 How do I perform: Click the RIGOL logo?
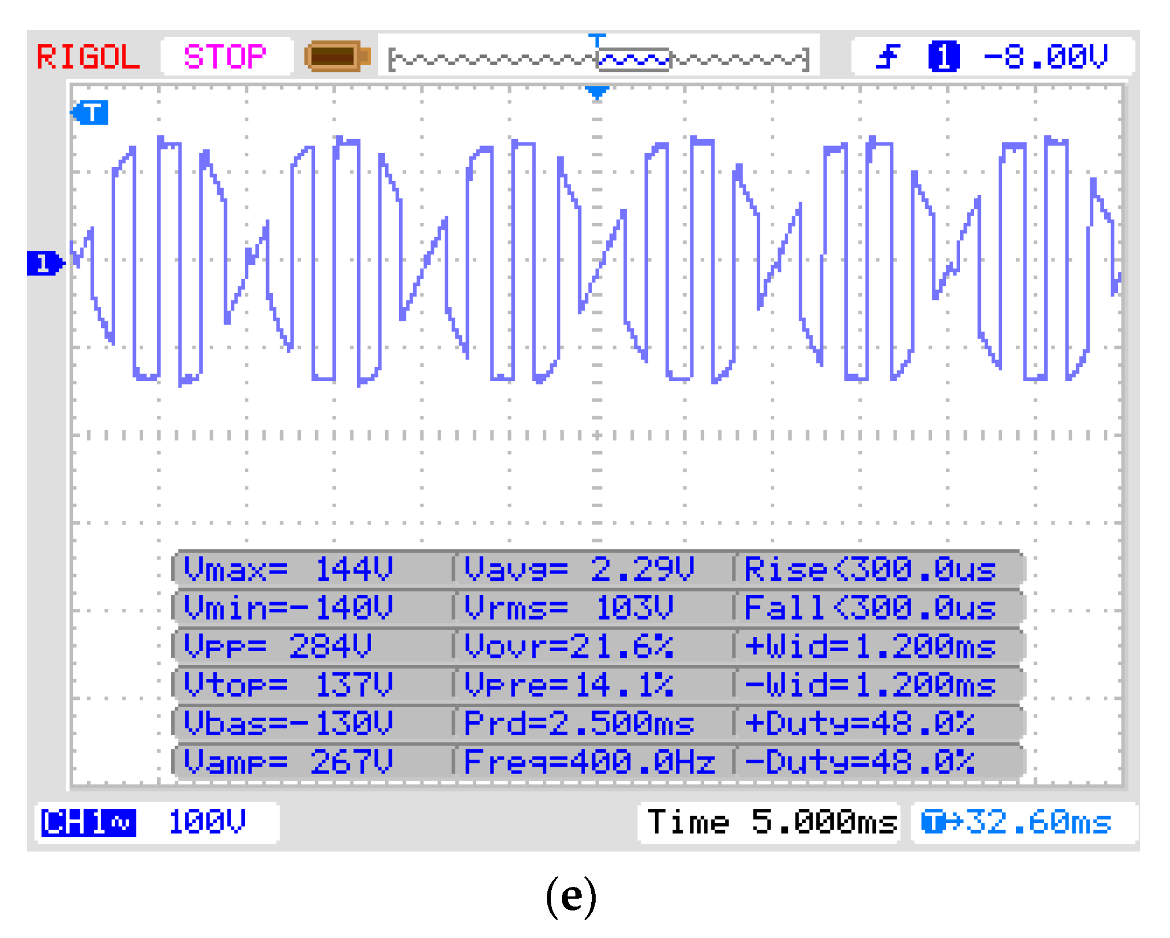(x=90, y=55)
